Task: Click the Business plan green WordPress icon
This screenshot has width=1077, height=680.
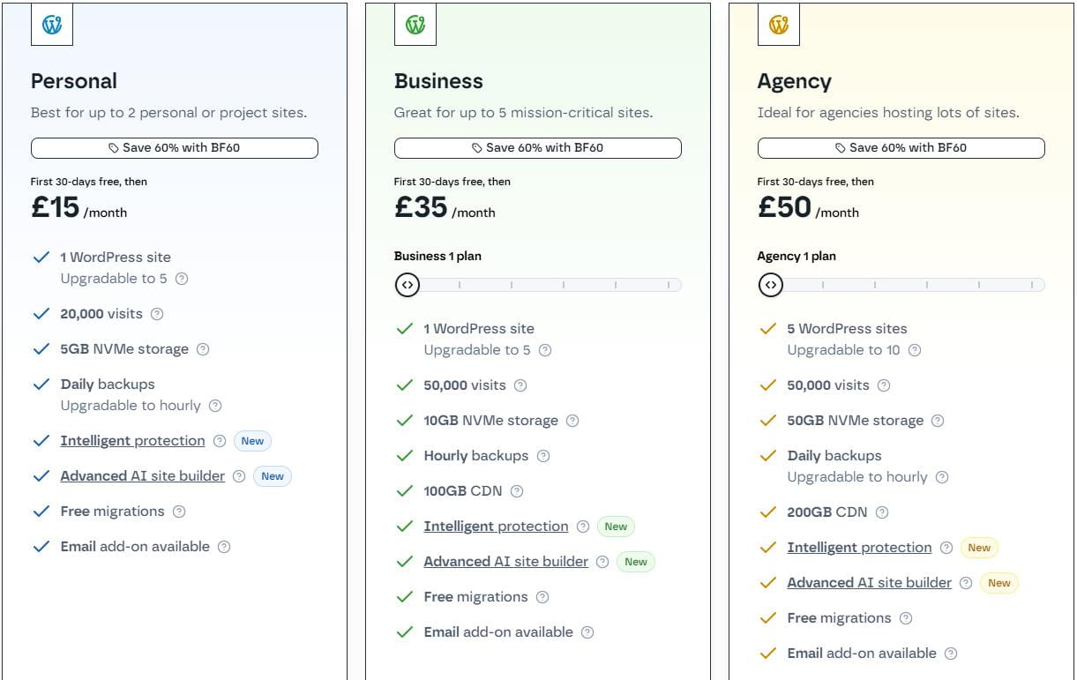Action: coord(415,25)
